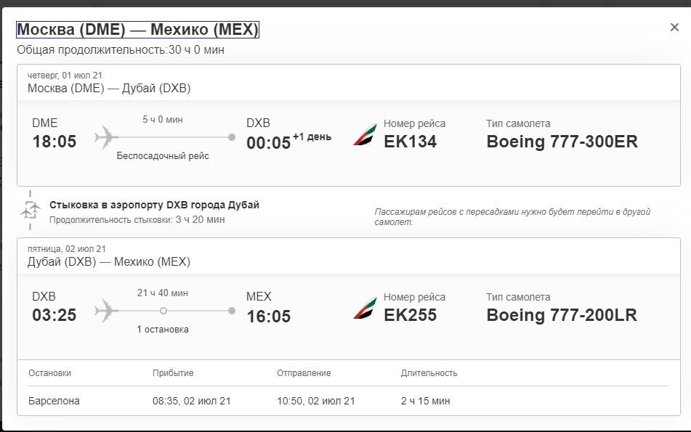Close the flight details dialog
This screenshot has width=691, height=432.
674,28
